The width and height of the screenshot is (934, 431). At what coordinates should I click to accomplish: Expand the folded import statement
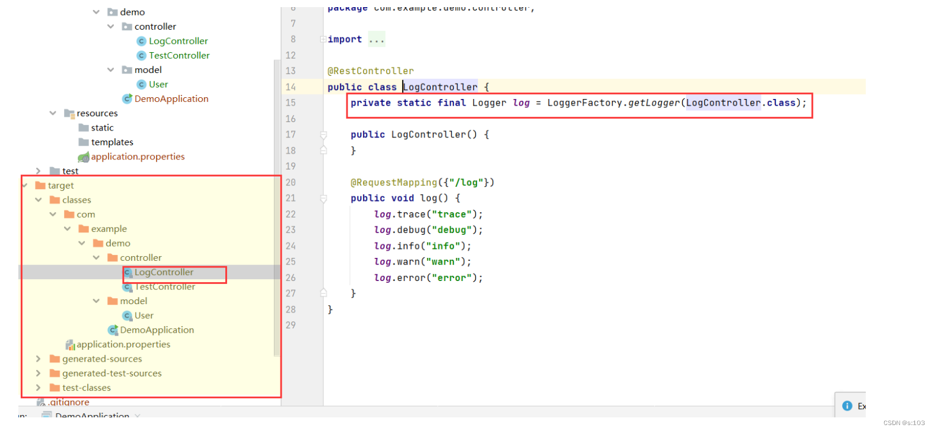323,39
